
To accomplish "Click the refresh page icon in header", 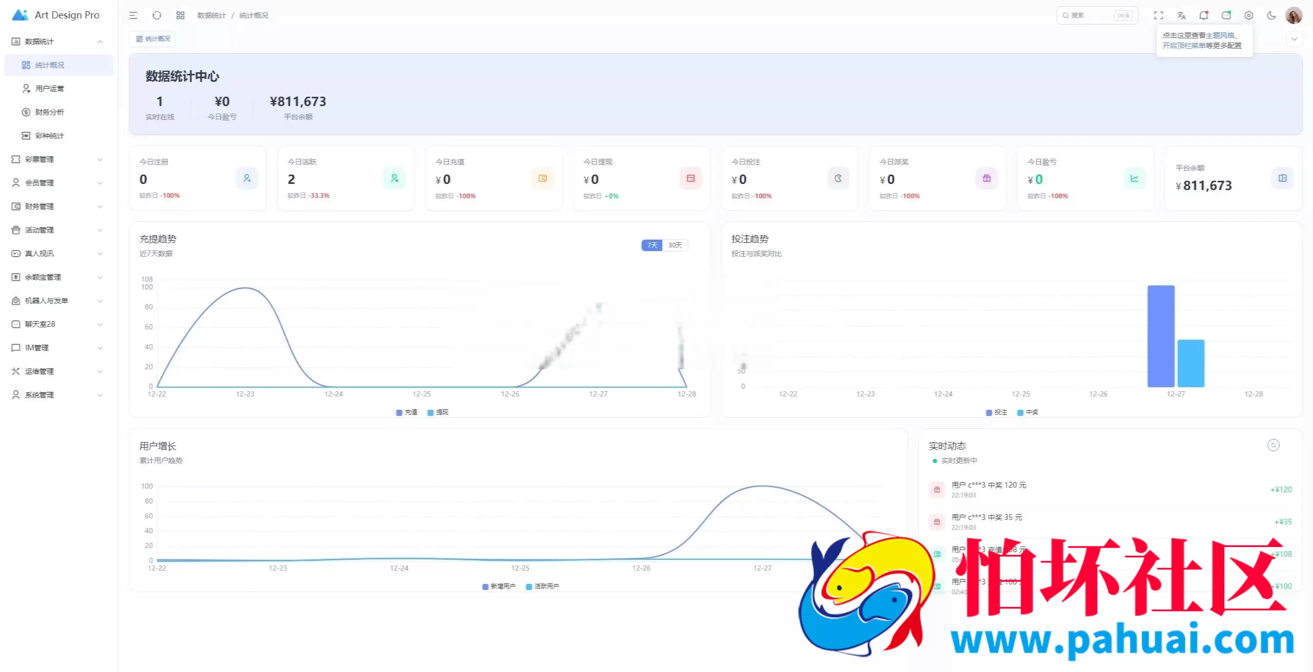I will click(157, 15).
